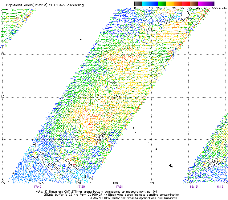Screen dimensions: 228x200
Task: Click the purple time stamp '17:50'
Action: coord(81,187)
